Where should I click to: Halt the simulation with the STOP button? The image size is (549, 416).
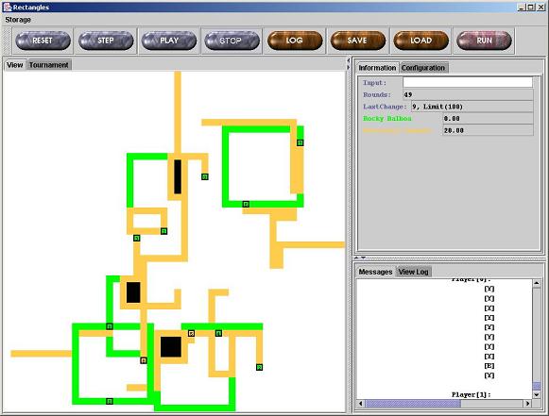[x=232, y=41]
